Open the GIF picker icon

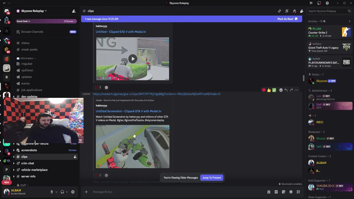click(x=276, y=192)
